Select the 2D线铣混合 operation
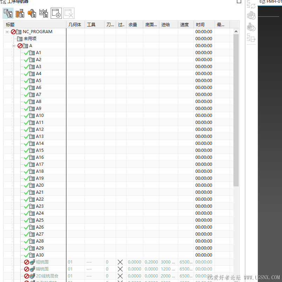The width and height of the screenshot is (282, 282). pos(47,276)
